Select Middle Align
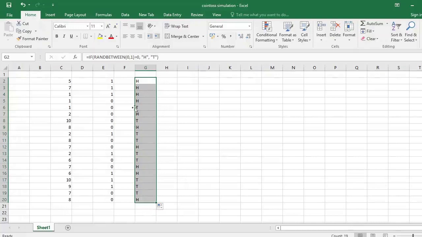 point(133,26)
